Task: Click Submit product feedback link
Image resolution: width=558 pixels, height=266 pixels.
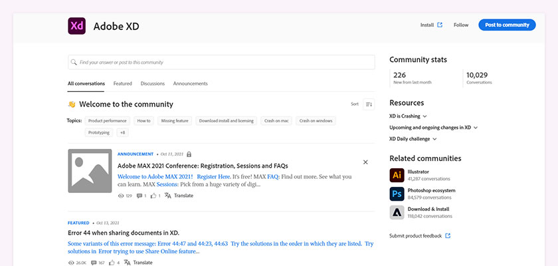Action: point(415,235)
